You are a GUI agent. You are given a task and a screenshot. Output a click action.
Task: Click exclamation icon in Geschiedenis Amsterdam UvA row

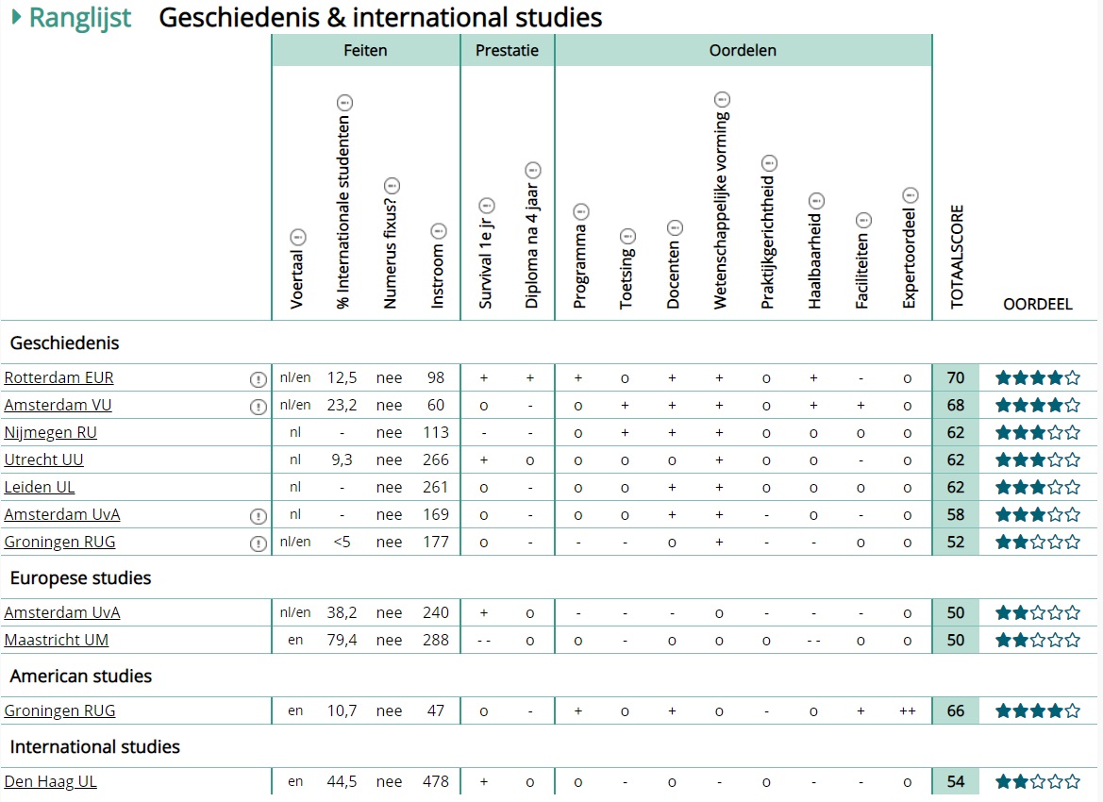tap(259, 516)
